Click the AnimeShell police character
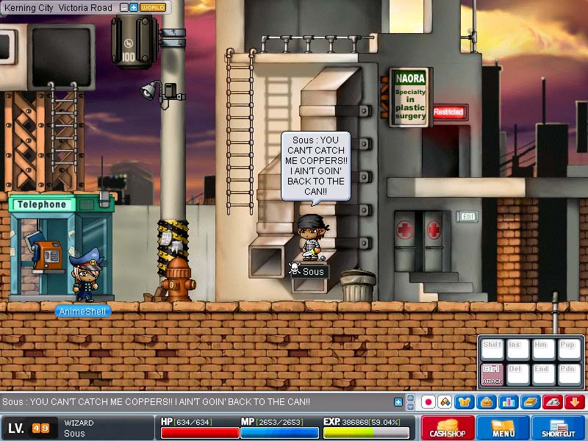The height and width of the screenshot is (441, 588). tap(86, 275)
